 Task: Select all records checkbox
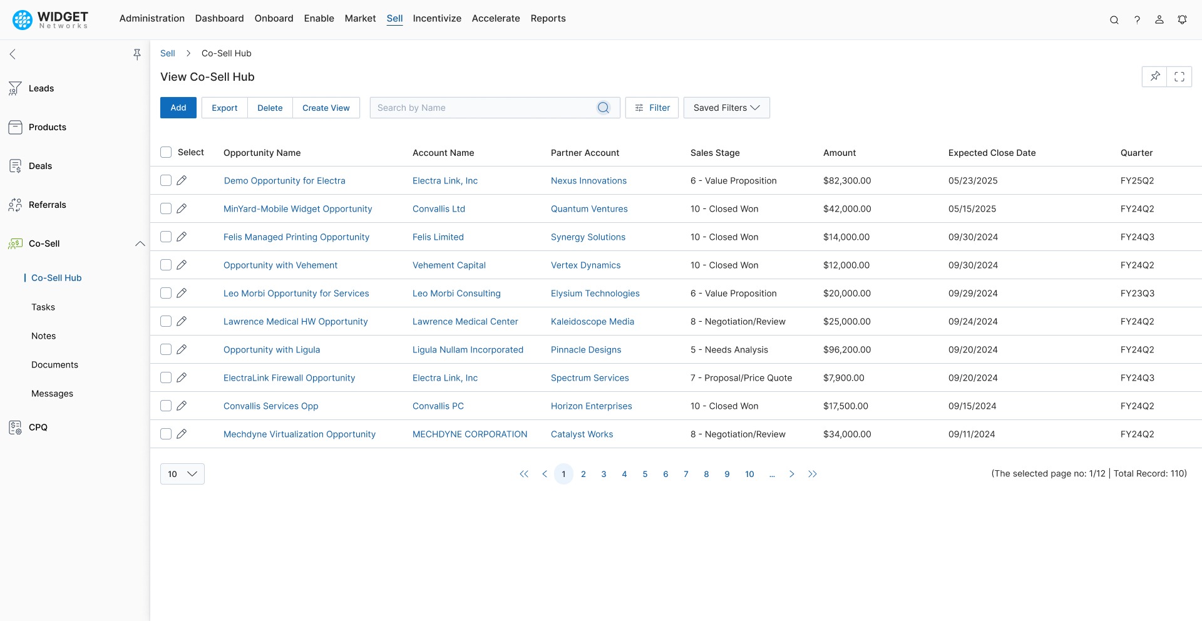pos(165,152)
